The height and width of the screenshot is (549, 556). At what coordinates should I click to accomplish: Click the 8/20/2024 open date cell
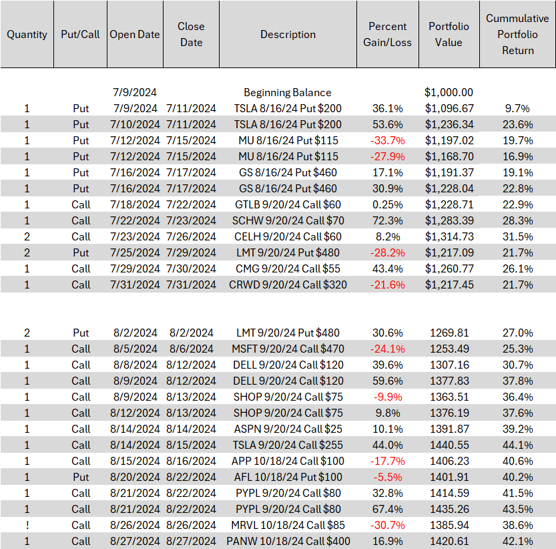click(135, 477)
